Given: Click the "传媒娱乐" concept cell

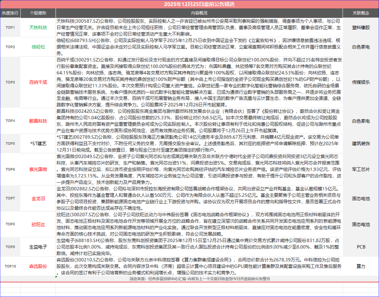Looking at the screenshot, I should coord(361,82).
